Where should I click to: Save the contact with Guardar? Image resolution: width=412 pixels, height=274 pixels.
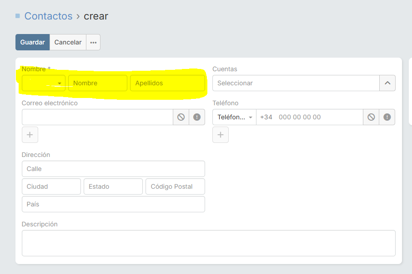tap(32, 42)
